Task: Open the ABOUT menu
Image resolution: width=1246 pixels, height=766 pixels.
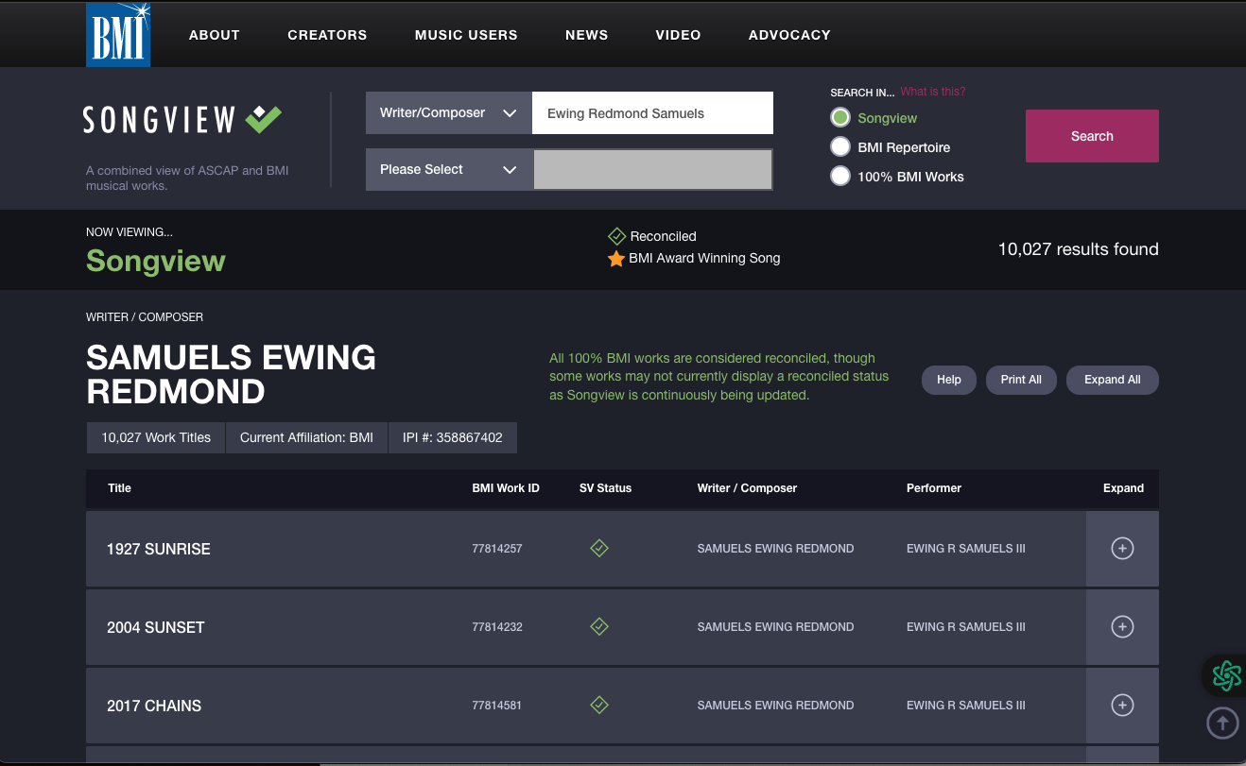Action: [215, 35]
